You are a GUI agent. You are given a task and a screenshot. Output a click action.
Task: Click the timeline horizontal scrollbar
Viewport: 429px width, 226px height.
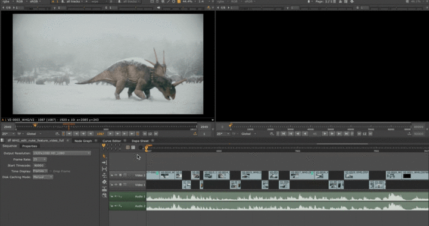342,143
